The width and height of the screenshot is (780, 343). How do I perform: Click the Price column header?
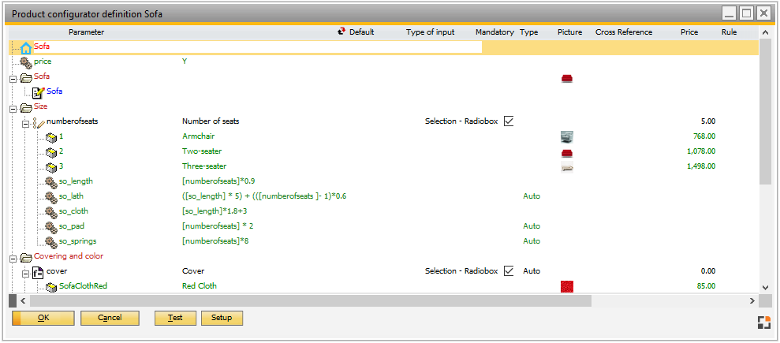[689, 32]
